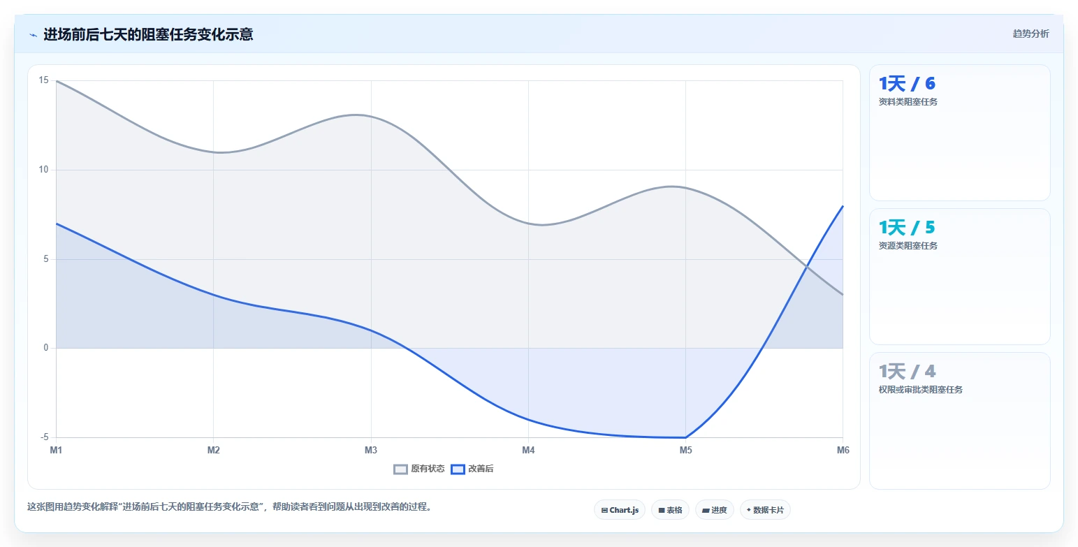
Task: Click the 15 y-axis label
Action: point(44,80)
